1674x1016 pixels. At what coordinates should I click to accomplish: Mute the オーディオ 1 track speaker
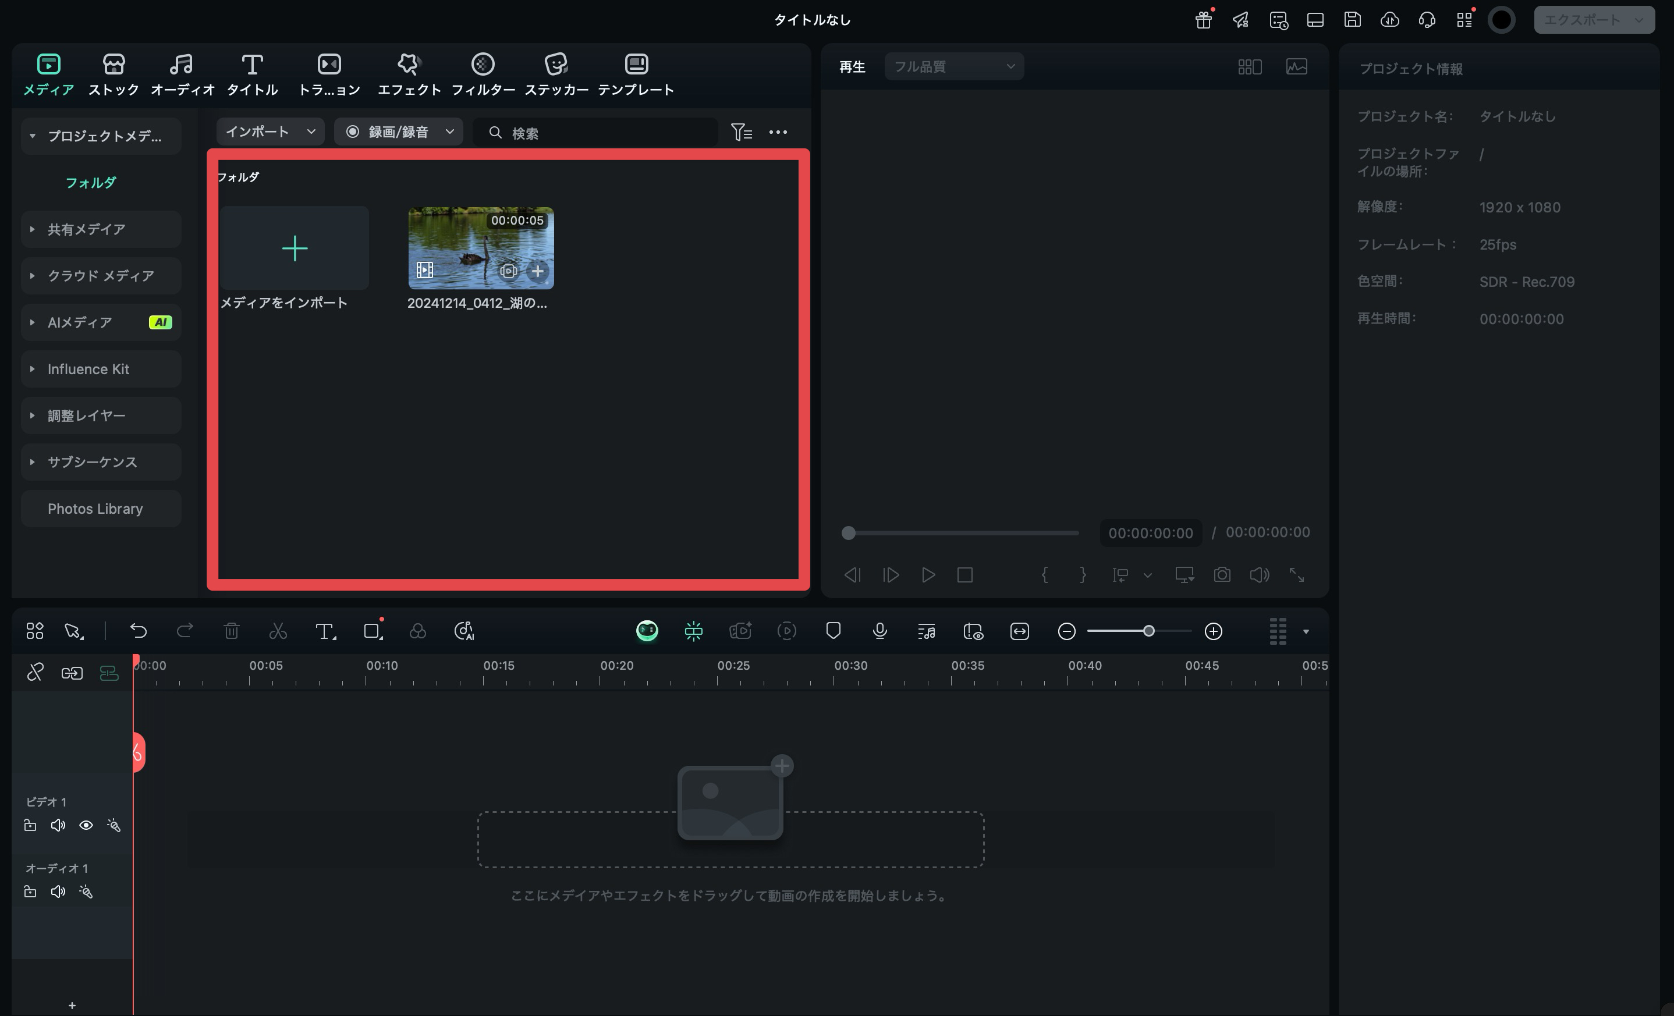point(58,891)
